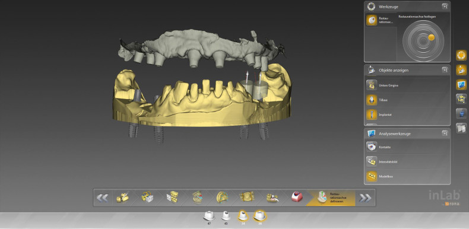
Task: Open the Kontakte analysis tool
Action: (408, 147)
